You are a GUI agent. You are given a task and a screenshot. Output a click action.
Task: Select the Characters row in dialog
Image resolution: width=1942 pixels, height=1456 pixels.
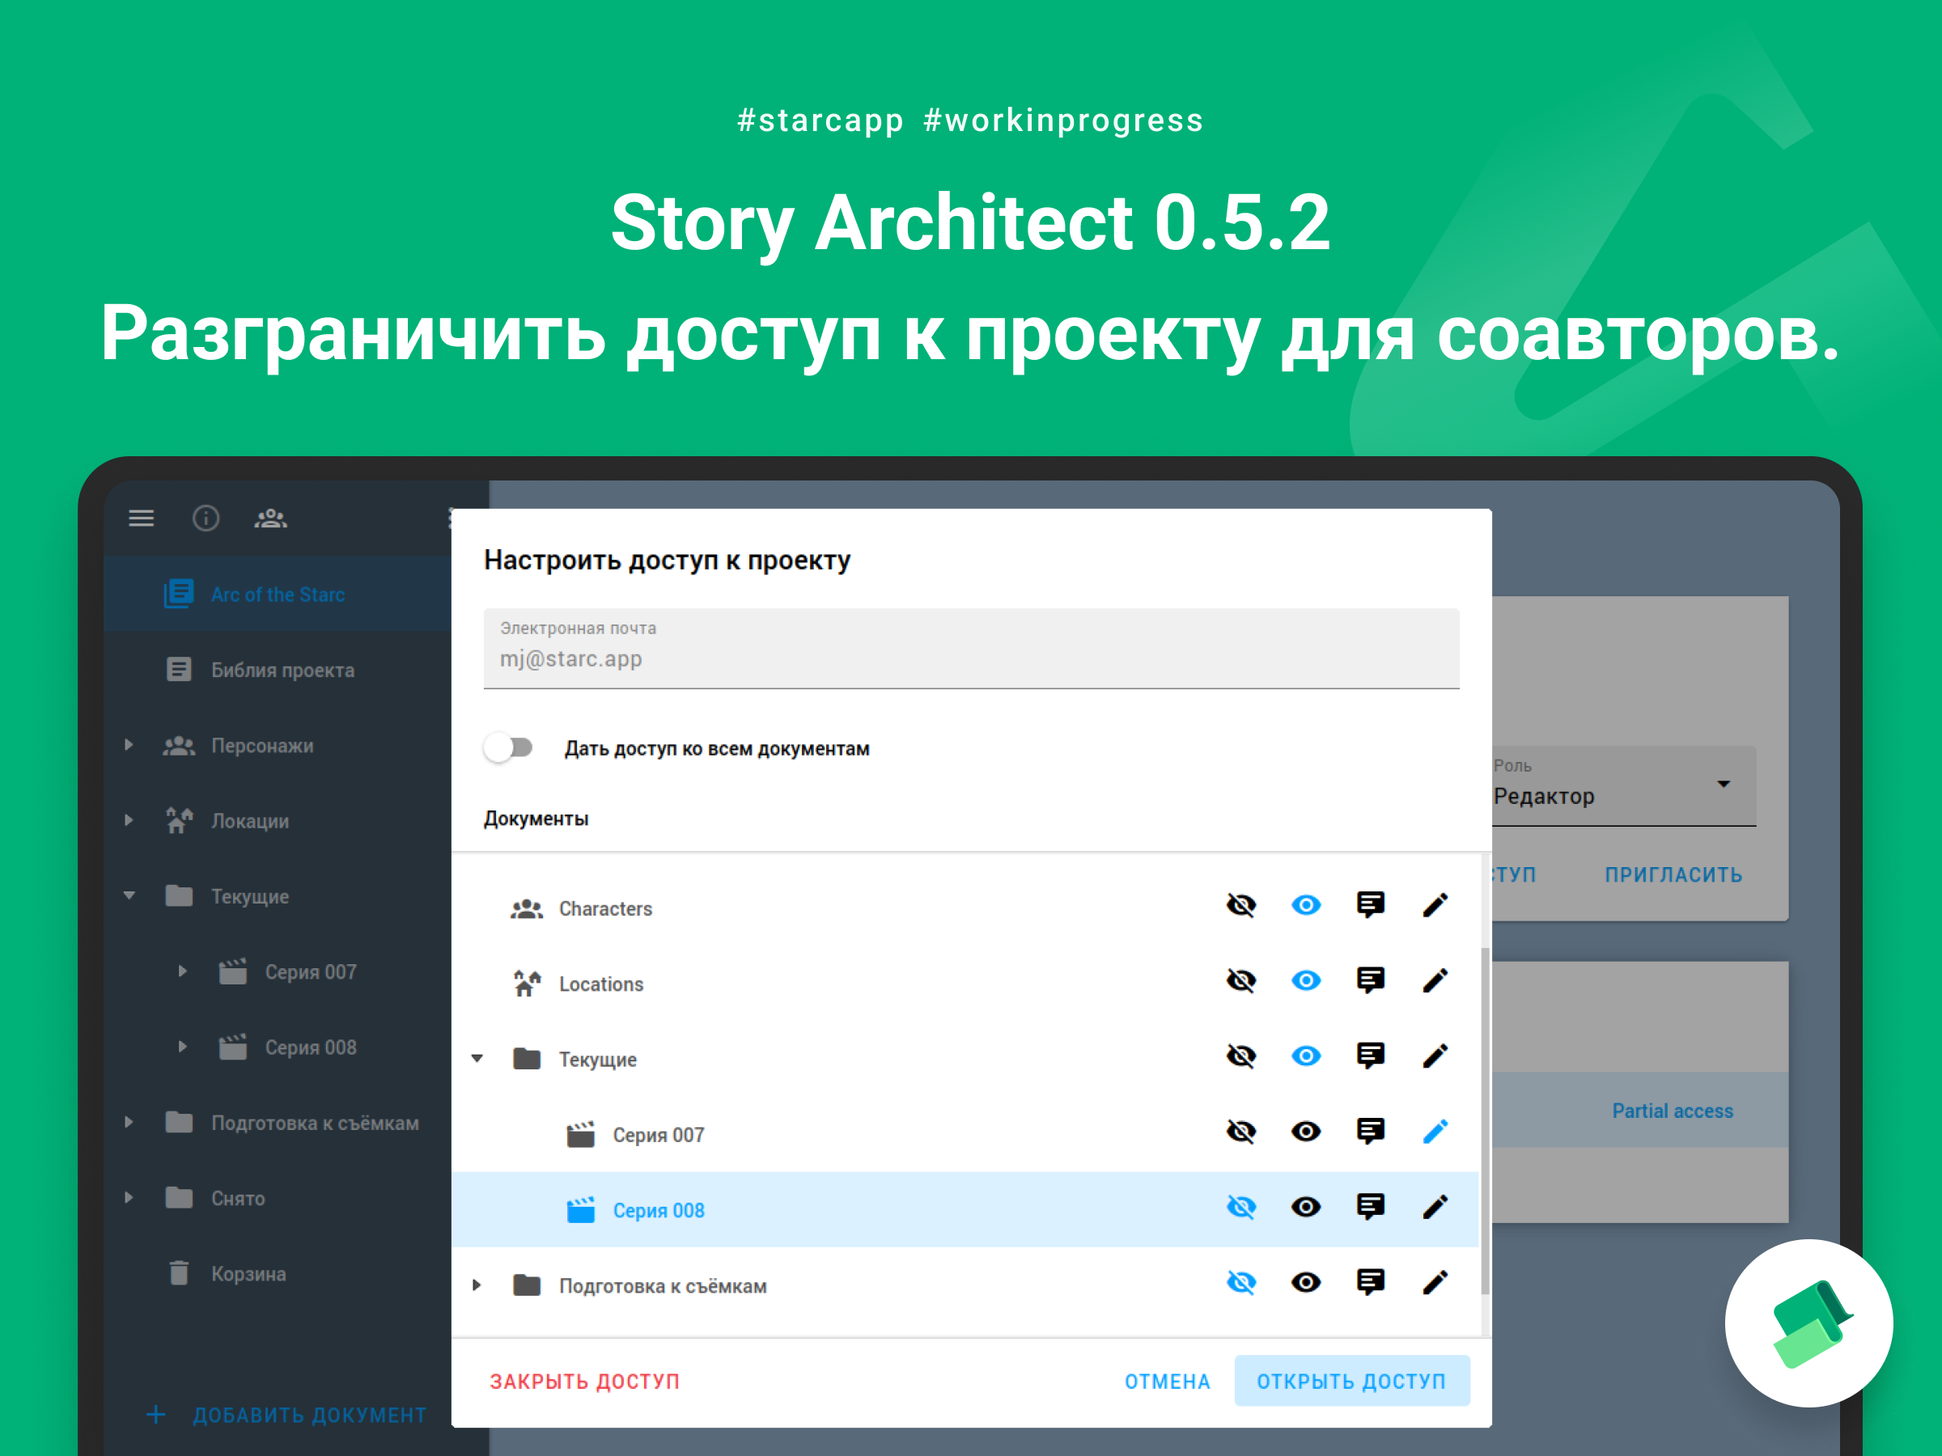pyautogui.click(x=965, y=908)
